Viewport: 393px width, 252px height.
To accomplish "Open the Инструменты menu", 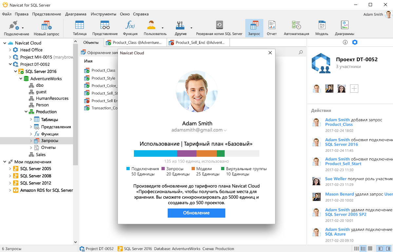I will coord(103,14).
